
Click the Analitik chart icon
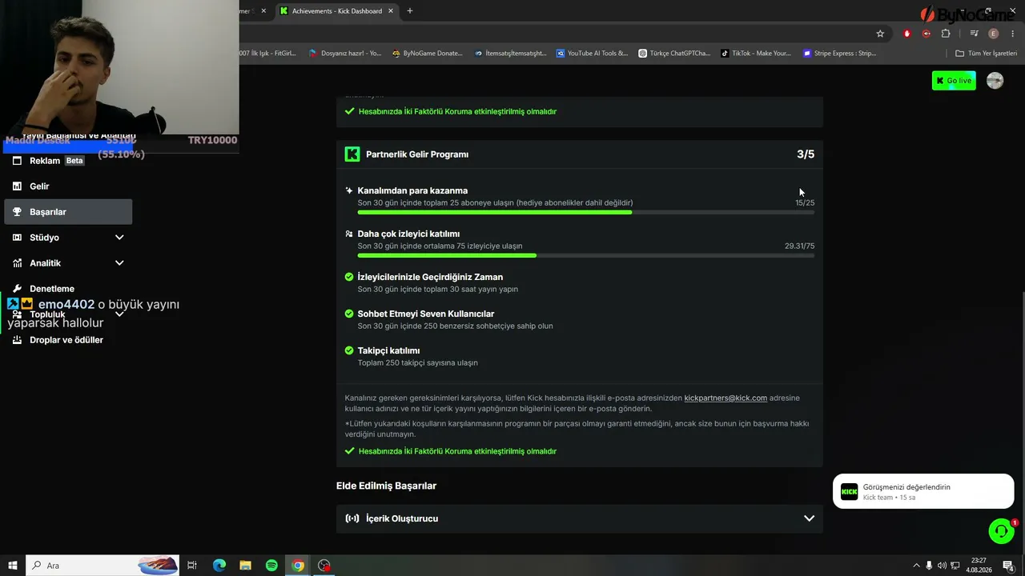(17, 263)
